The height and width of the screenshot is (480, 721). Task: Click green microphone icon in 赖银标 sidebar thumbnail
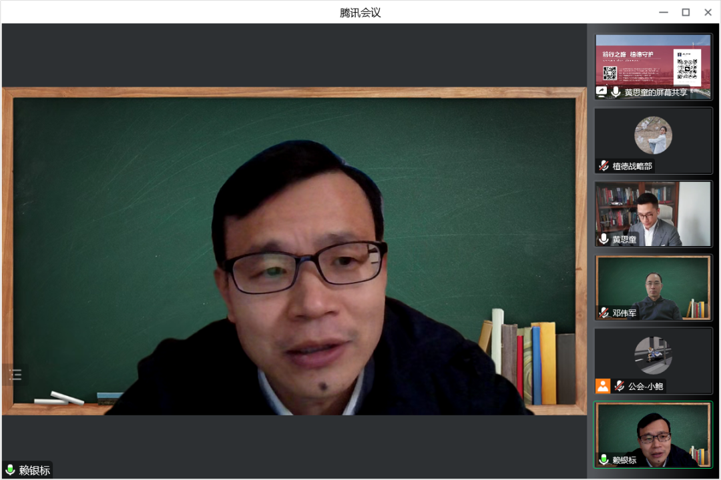pyautogui.click(x=604, y=459)
